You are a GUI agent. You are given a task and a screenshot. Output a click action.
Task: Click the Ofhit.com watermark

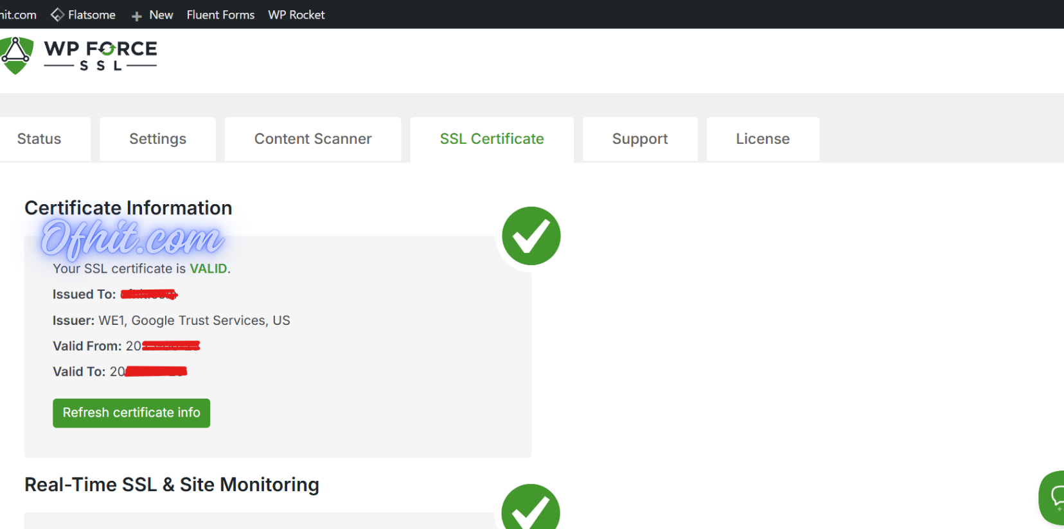pos(132,239)
